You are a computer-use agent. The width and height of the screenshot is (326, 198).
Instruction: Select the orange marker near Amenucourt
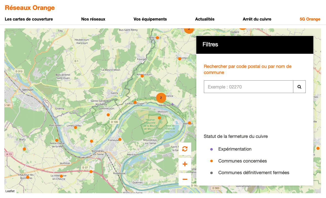click(142, 76)
